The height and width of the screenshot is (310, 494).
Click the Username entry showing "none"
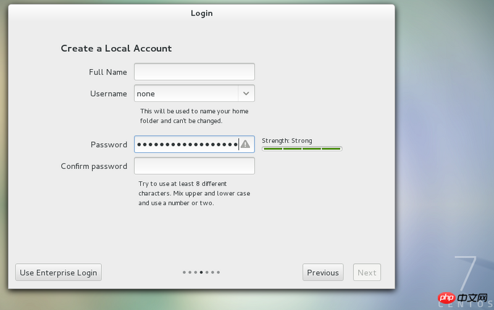(186, 94)
